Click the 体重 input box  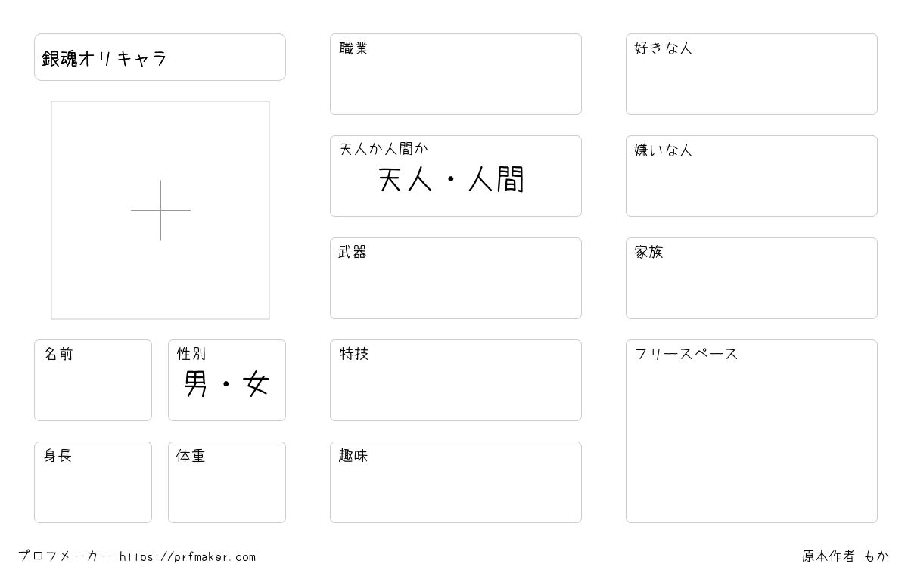click(x=227, y=482)
